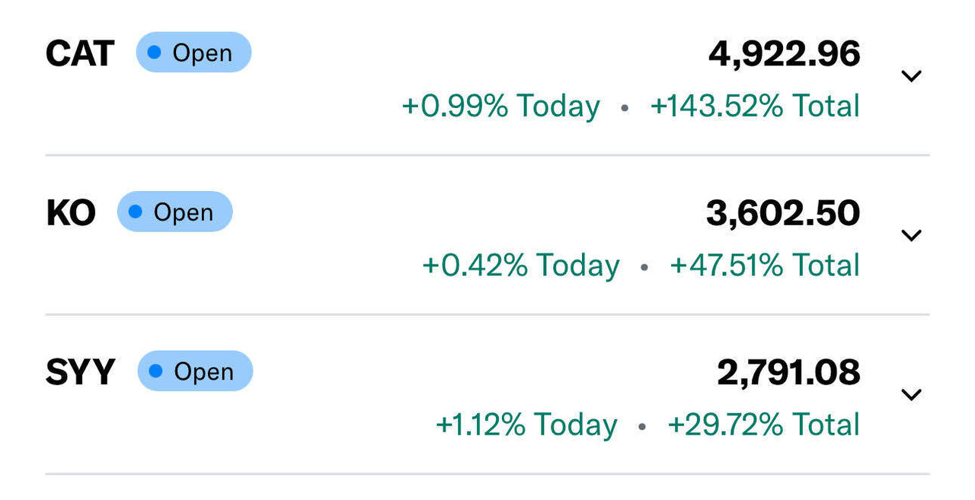Expand the KO position chevron
Viewport: 975px width, 500px height.
tap(911, 235)
